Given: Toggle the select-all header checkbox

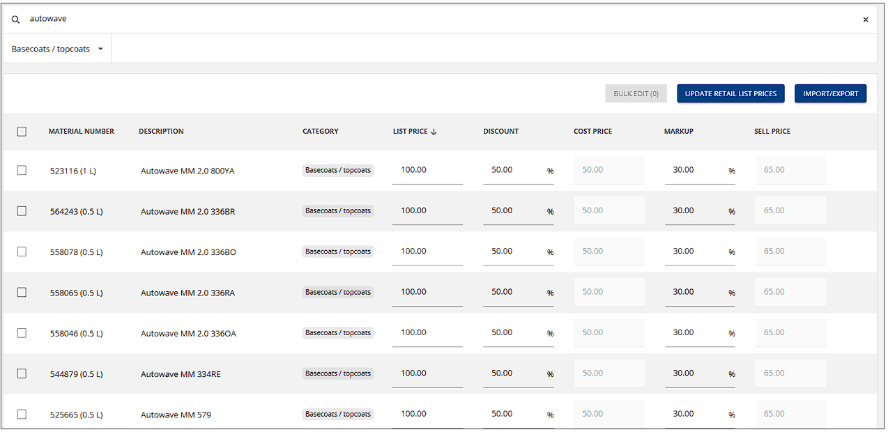Looking at the screenshot, I should (x=22, y=131).
